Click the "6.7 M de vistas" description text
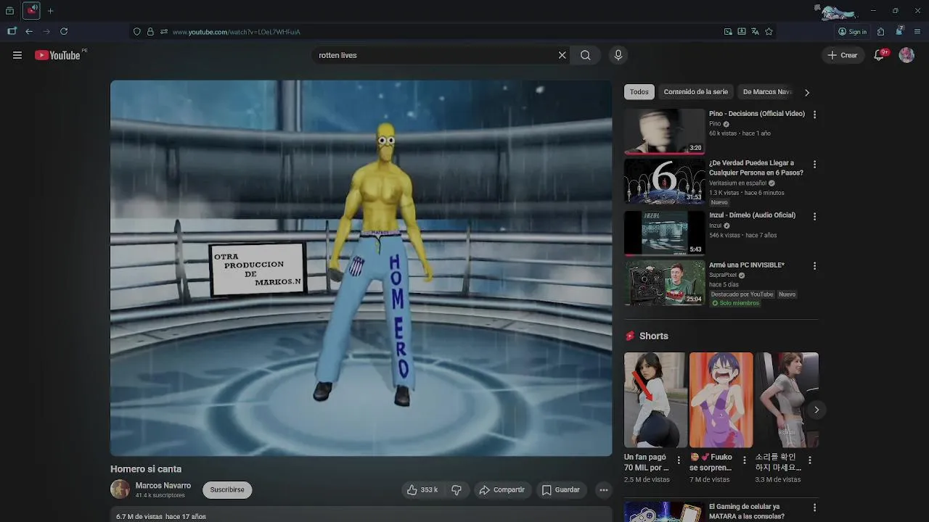The width and height of the screenshot is (929, 522). coord(139,517)
